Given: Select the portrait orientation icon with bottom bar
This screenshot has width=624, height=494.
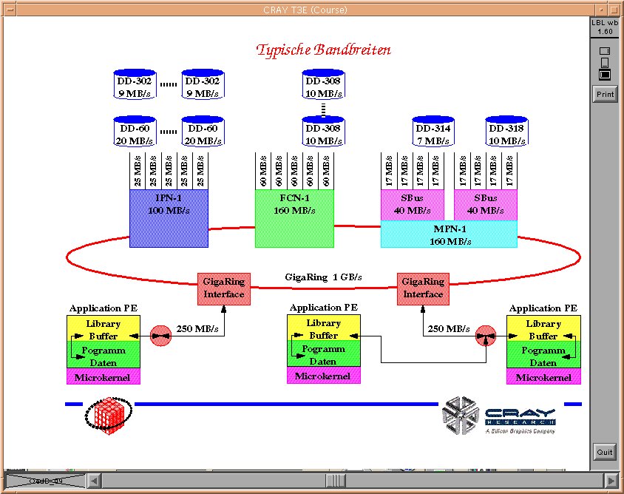Looking at the screenshot, I should 605,63.
